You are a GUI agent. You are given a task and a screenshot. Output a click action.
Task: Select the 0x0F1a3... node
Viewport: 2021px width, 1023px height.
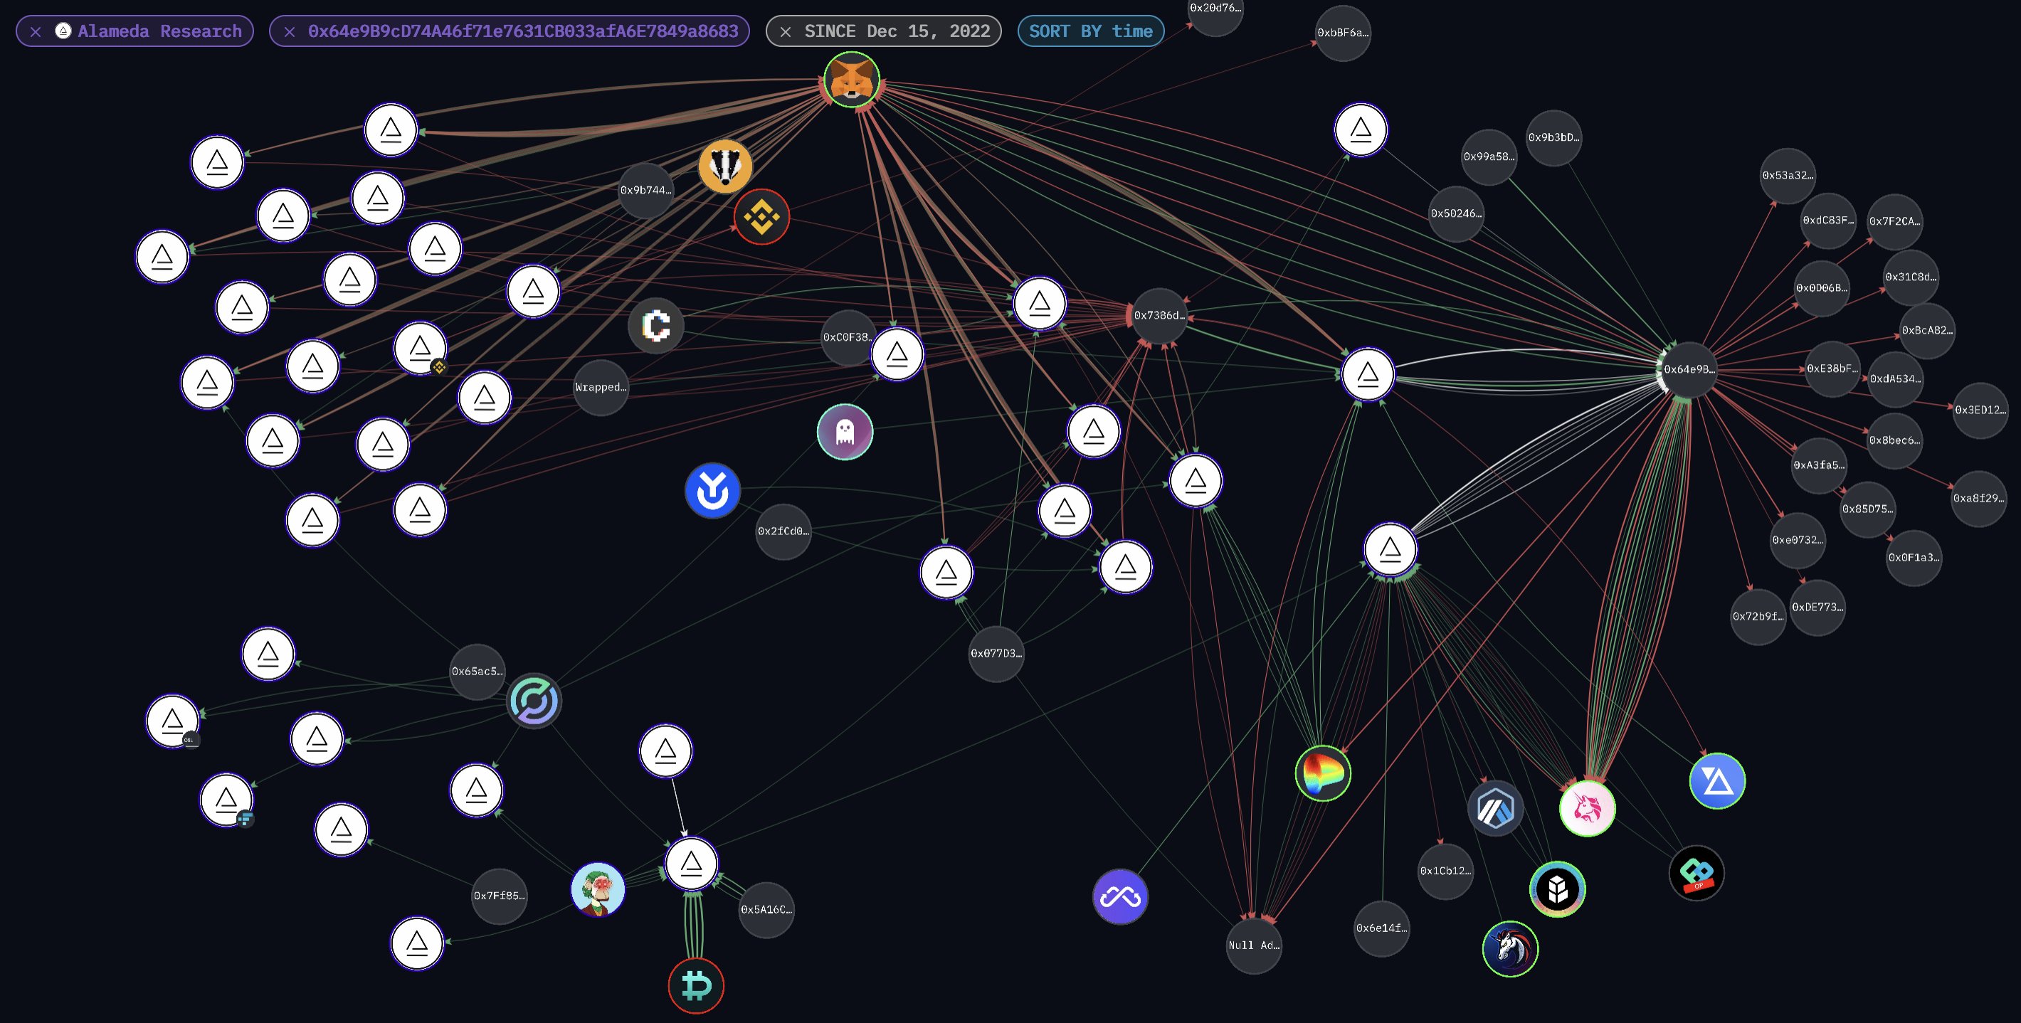point(1914,558)
